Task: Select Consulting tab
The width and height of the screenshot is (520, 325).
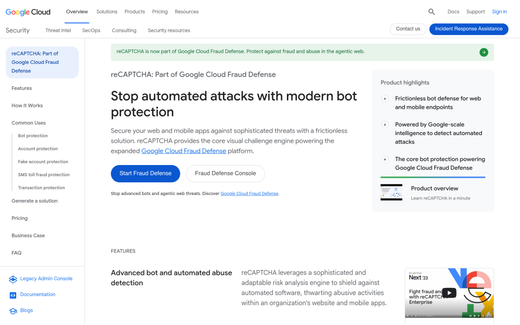Action: 124,30
